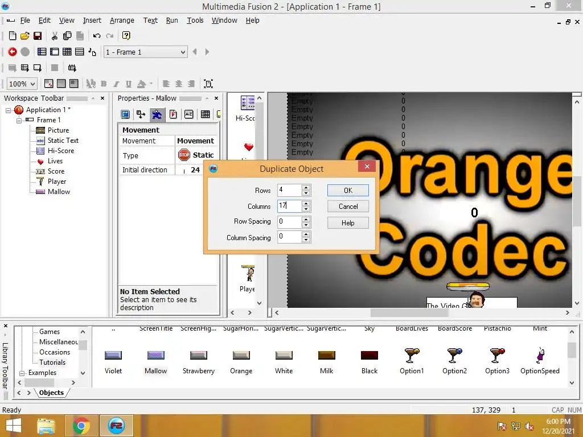Open the Event list editor icon
This screenshot has width=583, height=437.
[80, 52]
